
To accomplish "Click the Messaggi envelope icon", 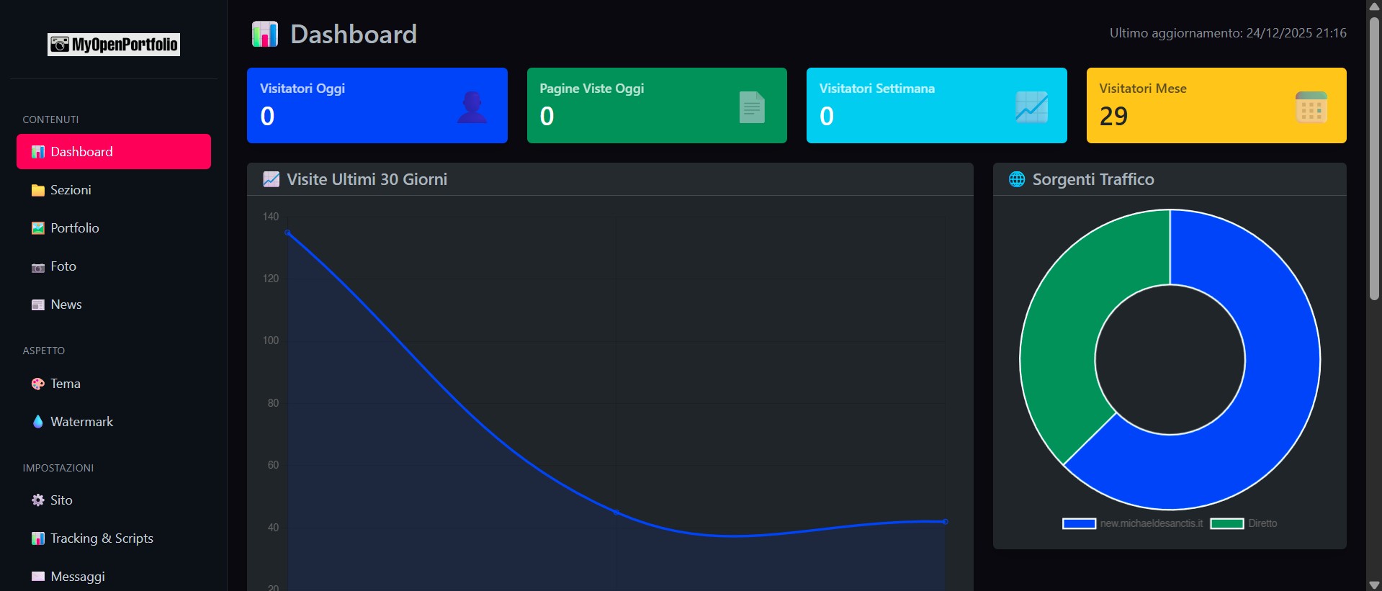I will [x=38, y=577].
